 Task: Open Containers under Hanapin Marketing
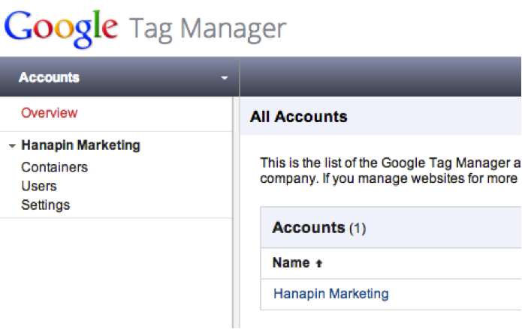[x=54, y=167]
